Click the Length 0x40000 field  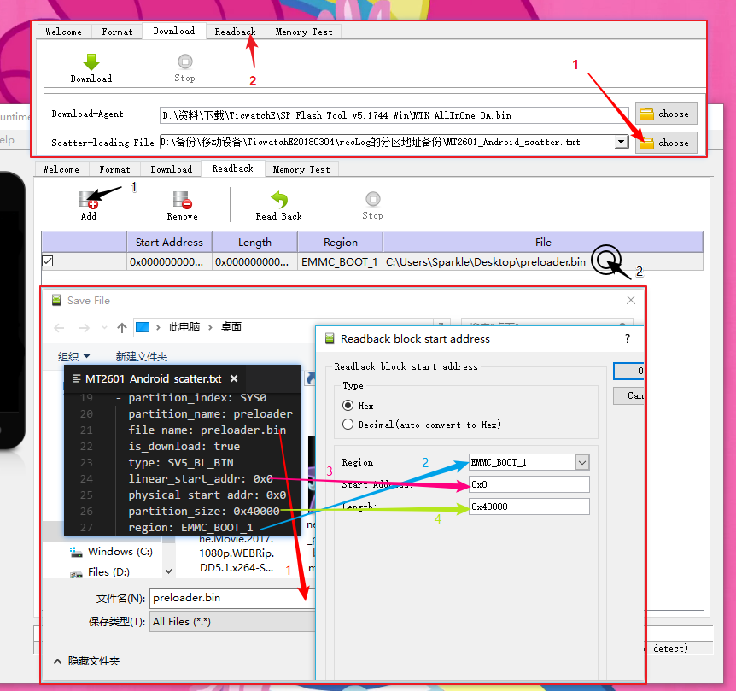pos(529,507)
